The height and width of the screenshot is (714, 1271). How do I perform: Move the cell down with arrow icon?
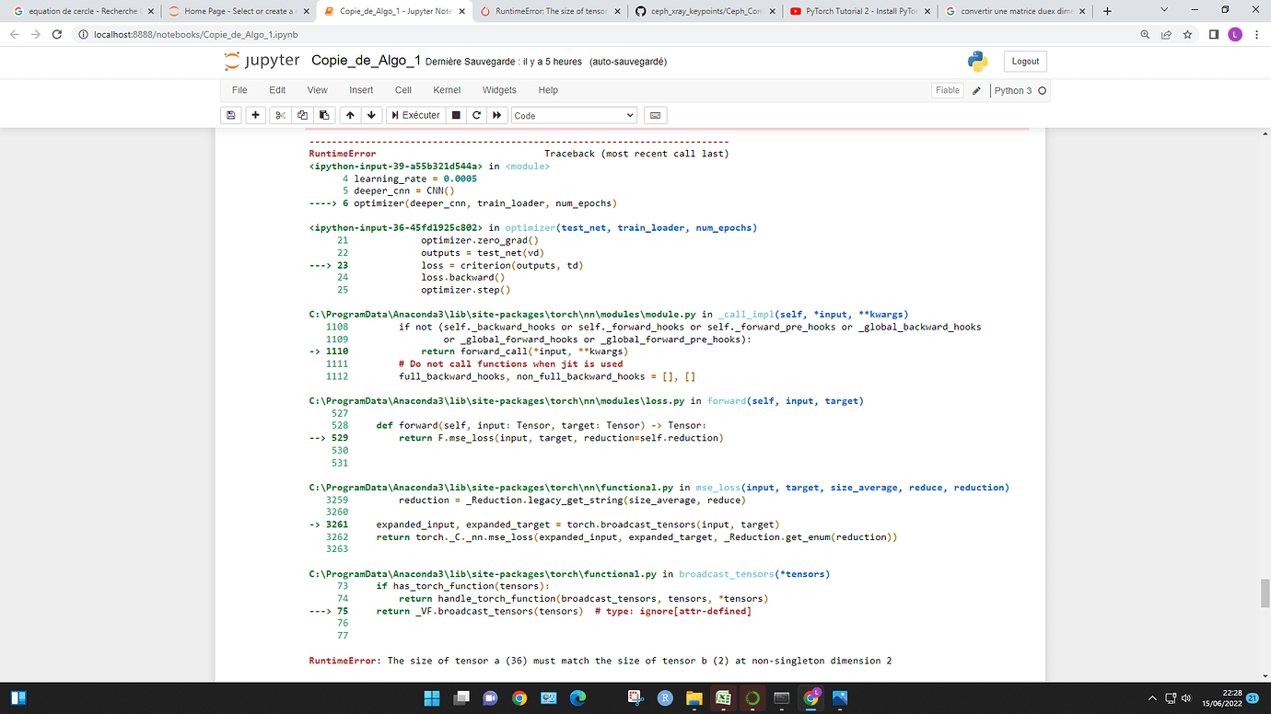point(371,115)
